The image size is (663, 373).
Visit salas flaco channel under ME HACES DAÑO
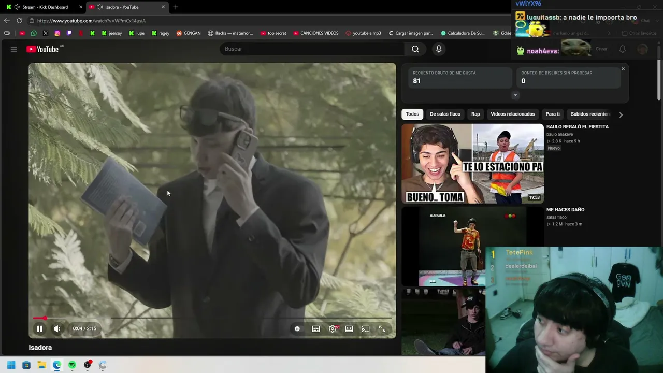[x=556, y=217]
